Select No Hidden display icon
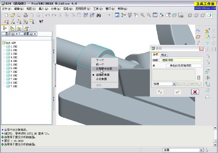 (203, 15)
